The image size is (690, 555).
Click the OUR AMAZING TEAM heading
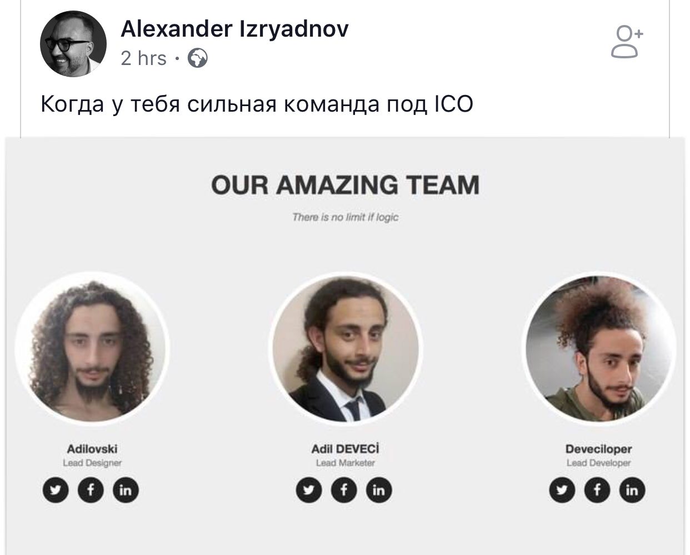tap(345, 185)
